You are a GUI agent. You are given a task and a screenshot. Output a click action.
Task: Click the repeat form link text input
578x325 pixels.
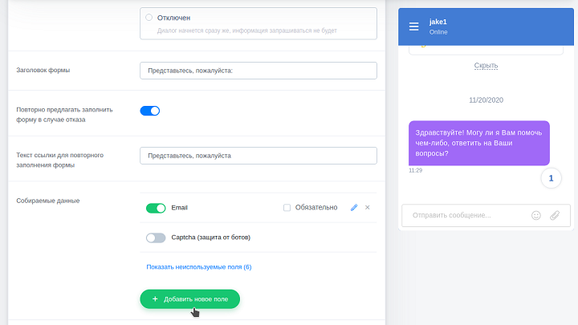coord(258,156)
